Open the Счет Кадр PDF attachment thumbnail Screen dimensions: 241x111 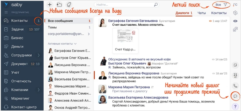point(125,41)
